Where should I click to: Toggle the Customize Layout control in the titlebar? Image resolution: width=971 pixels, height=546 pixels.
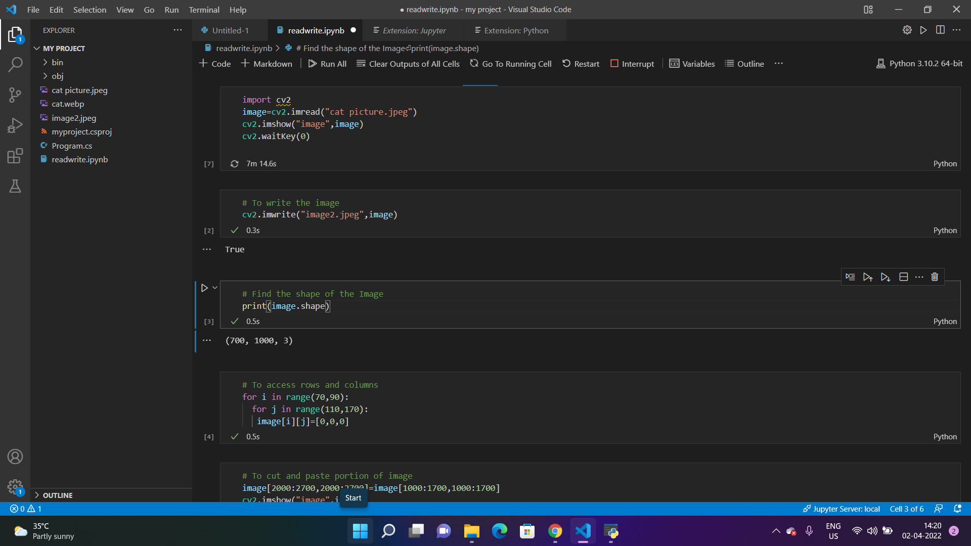868,10
